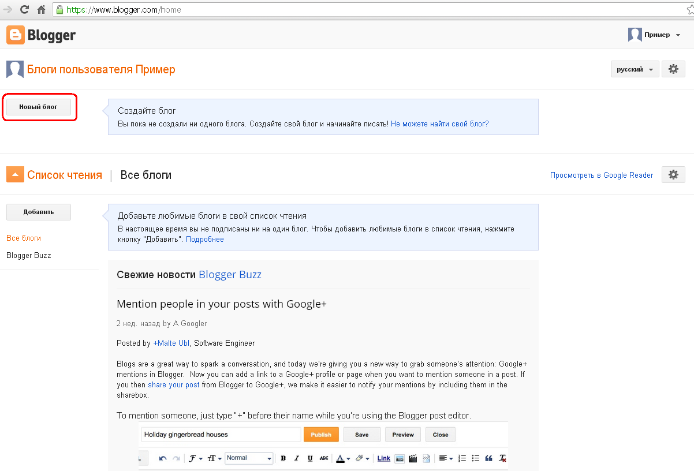Viewport: 694px width, 471px height.
Task: Click undo icon in editor toolbar image
Action: [x=163, y=458]
